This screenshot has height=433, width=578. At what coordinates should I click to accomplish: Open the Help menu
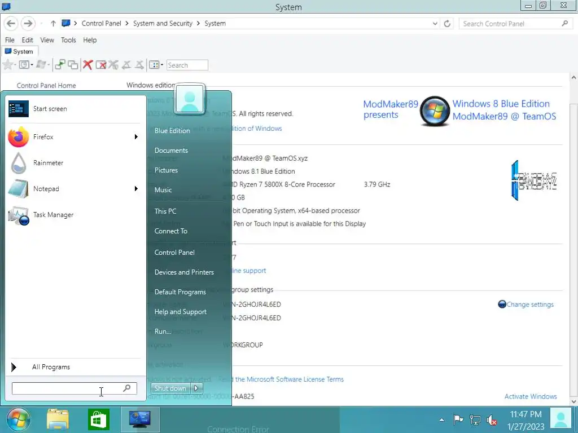tap(90, 40)
